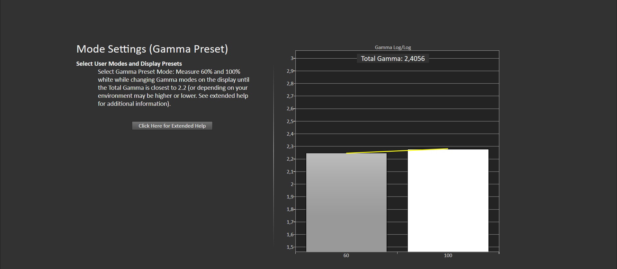Click the 2 y-axis tick label
The width and height of the screenshot is (617, 269).
point(292,184)
